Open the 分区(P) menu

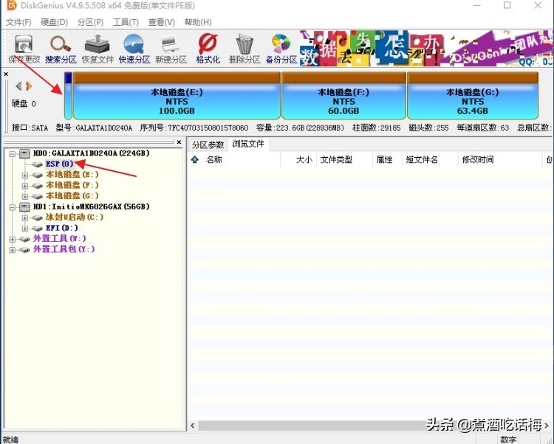coord(90,22)
